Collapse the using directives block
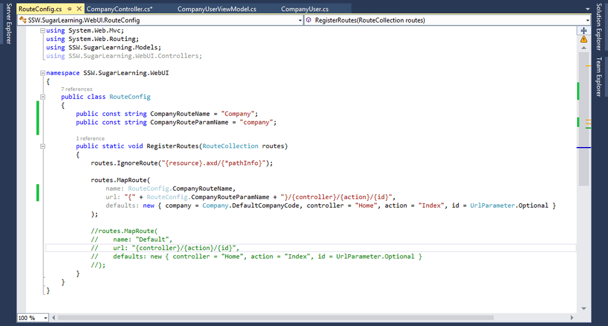The width and height of the screenshot is (608, 326). coord(42,31)
